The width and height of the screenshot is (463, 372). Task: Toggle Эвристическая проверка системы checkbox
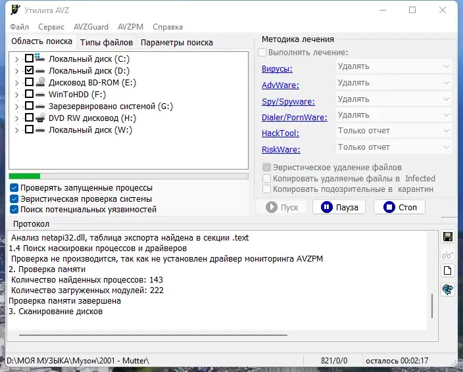point(14,199)
